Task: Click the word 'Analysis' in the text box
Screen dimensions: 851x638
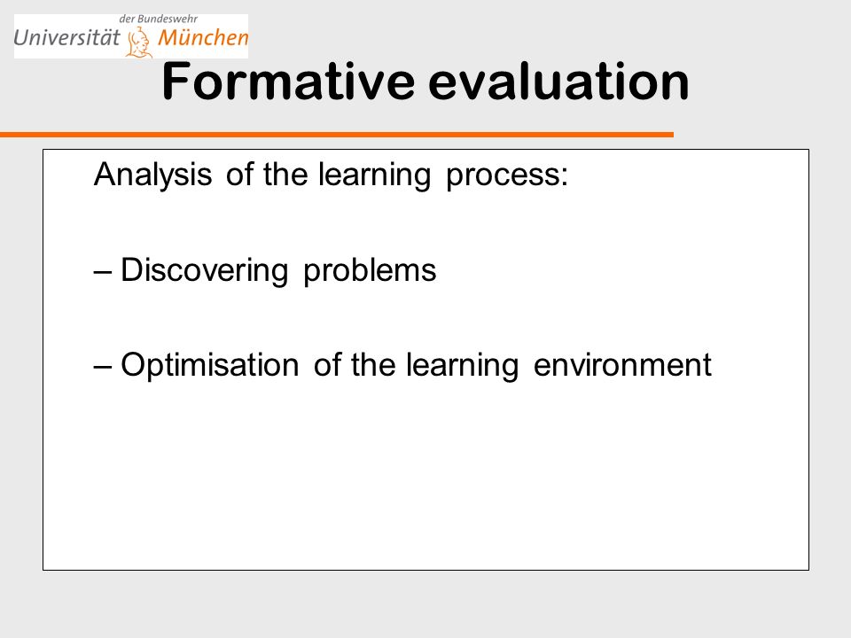Action: coord(152,175)
